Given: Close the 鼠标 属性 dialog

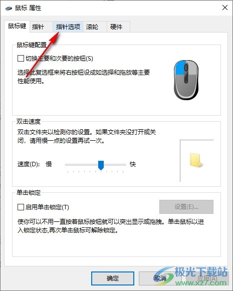Looking at the screenshot, I should [225, 8].
